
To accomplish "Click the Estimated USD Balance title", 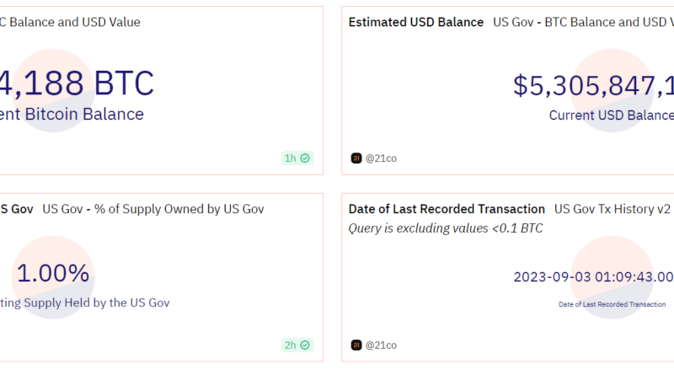I will (416, 22).
